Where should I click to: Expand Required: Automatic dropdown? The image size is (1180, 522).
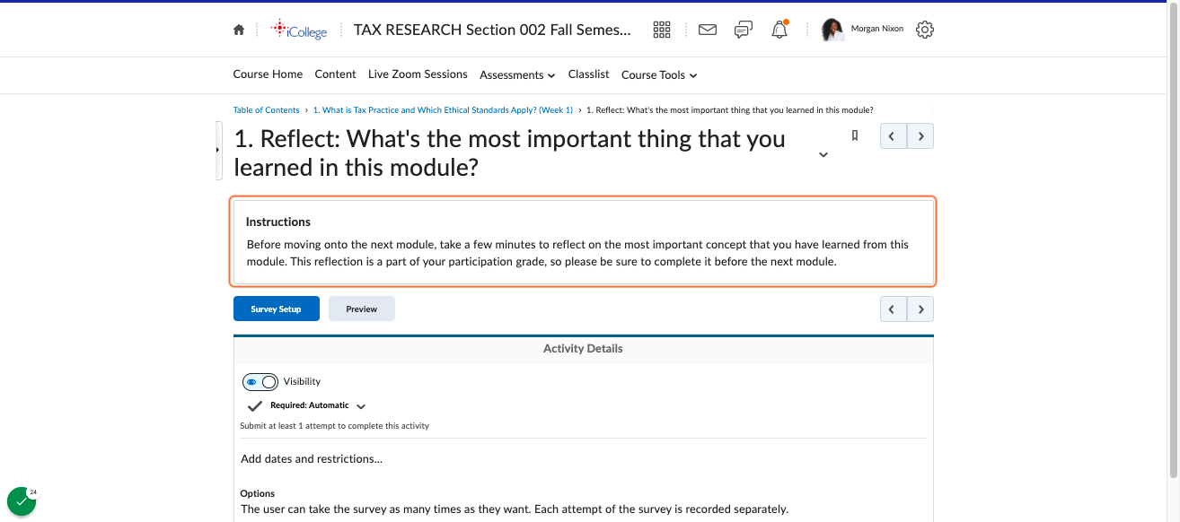[x=361, y=406]
